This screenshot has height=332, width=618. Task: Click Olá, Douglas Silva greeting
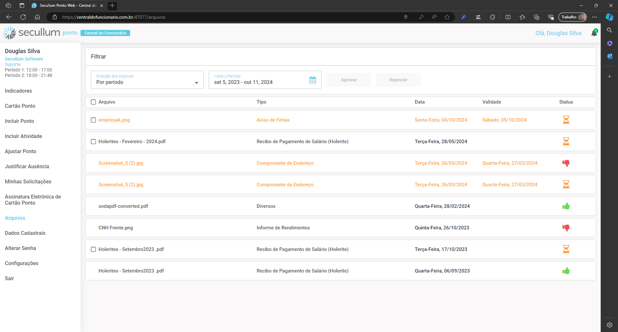558,33
